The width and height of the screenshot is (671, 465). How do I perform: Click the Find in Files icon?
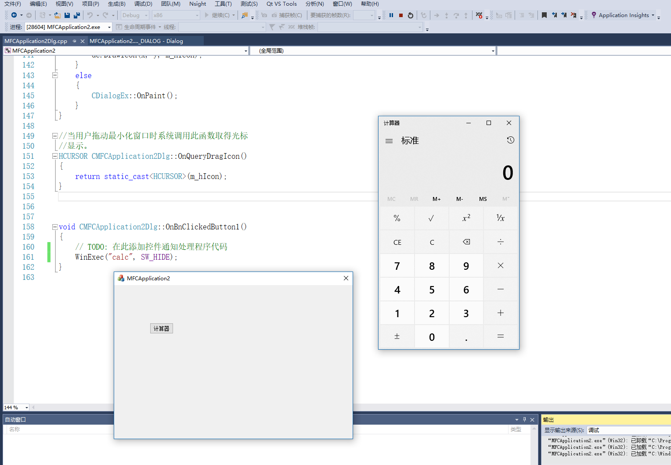[245, 15]
